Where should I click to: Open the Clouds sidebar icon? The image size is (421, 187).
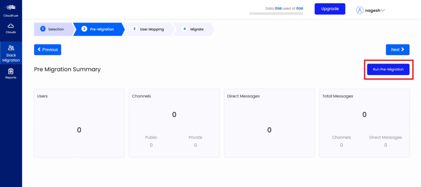(11, 26)
